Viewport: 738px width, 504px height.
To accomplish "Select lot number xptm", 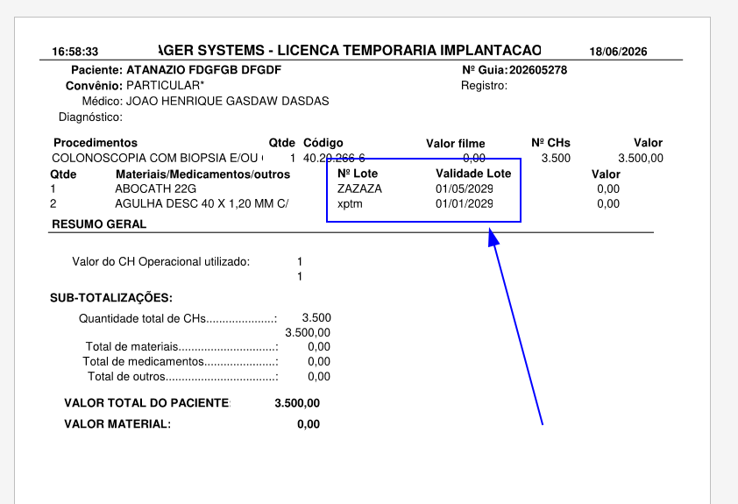I will pyautogui.click(x=350, y=203).
